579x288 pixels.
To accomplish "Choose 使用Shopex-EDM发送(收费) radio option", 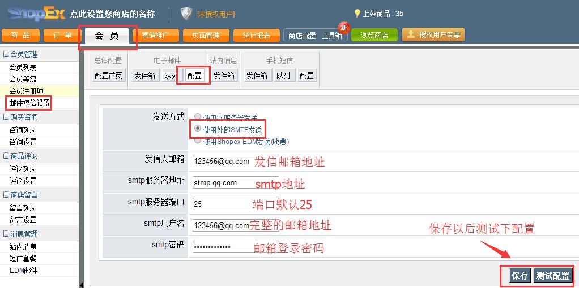I will point(198,141).
